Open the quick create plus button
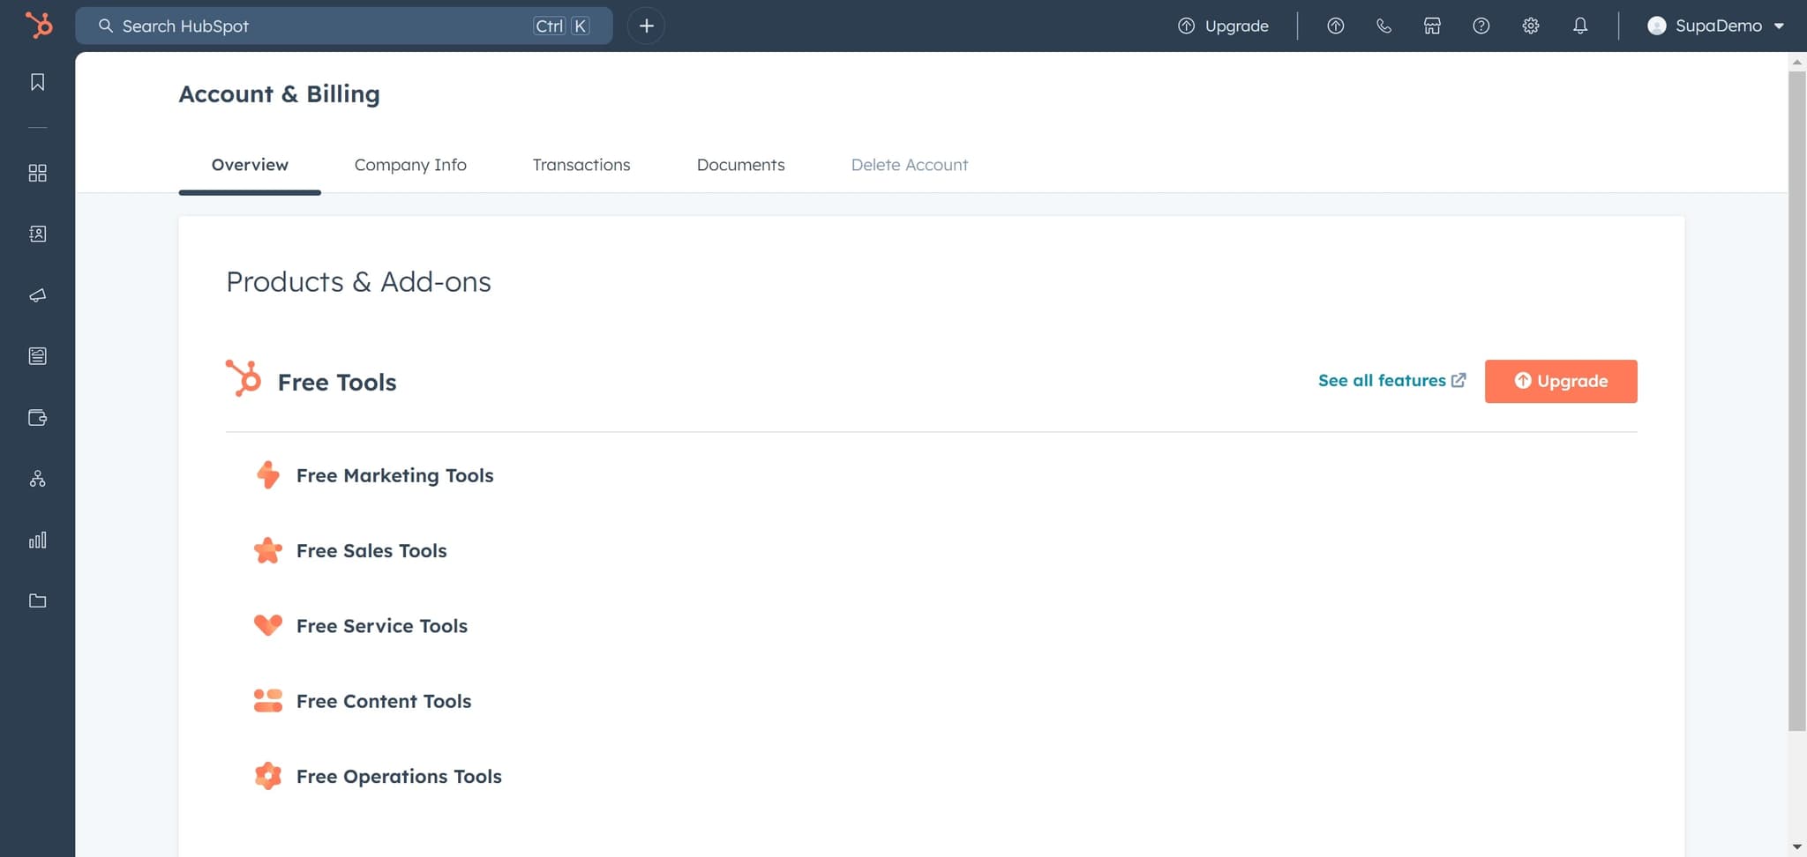Screen dimensions: 1807x857 tap(646, 26)
